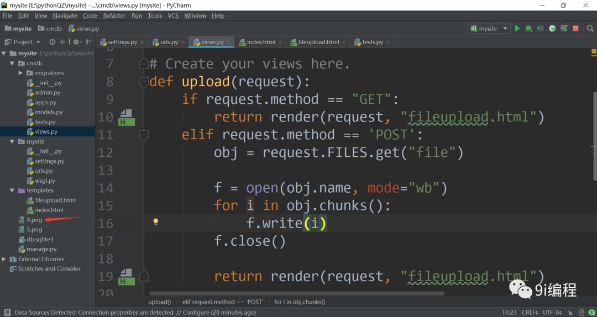The height and width of the screenshot is (317, 597).
Task: Open the green event log notification
Action: click(x=591, y=313)
